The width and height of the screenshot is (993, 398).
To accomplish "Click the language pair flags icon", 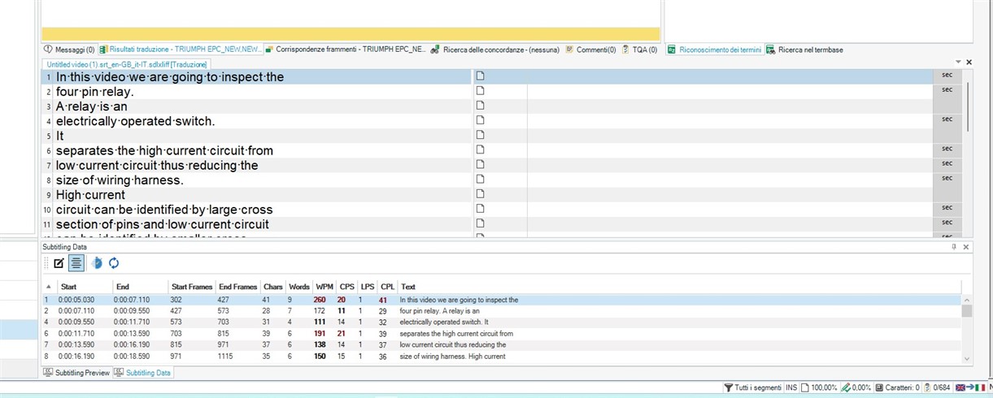I will (971, 388).
